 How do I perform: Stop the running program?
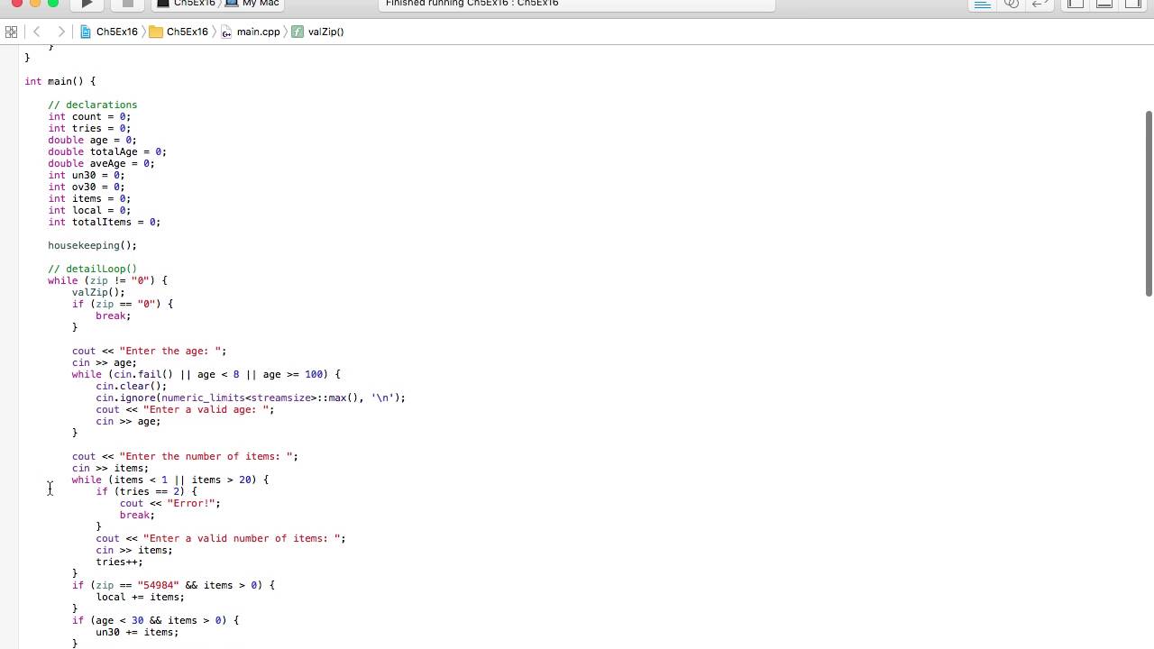(127, 4)
